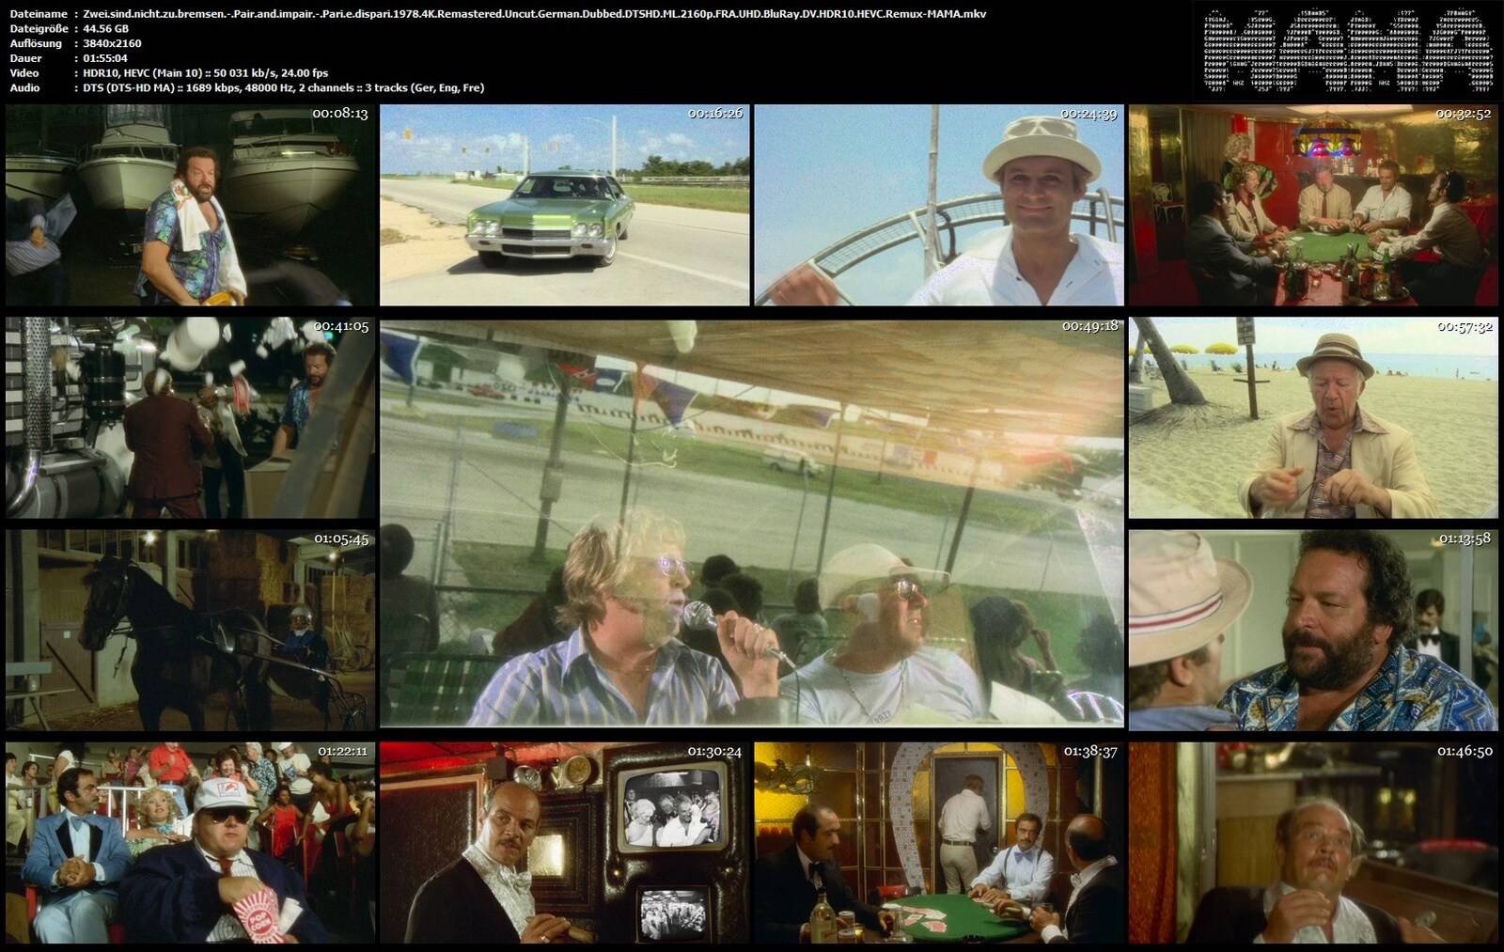Select the card room thumbnail at 01:38:37

938,843
